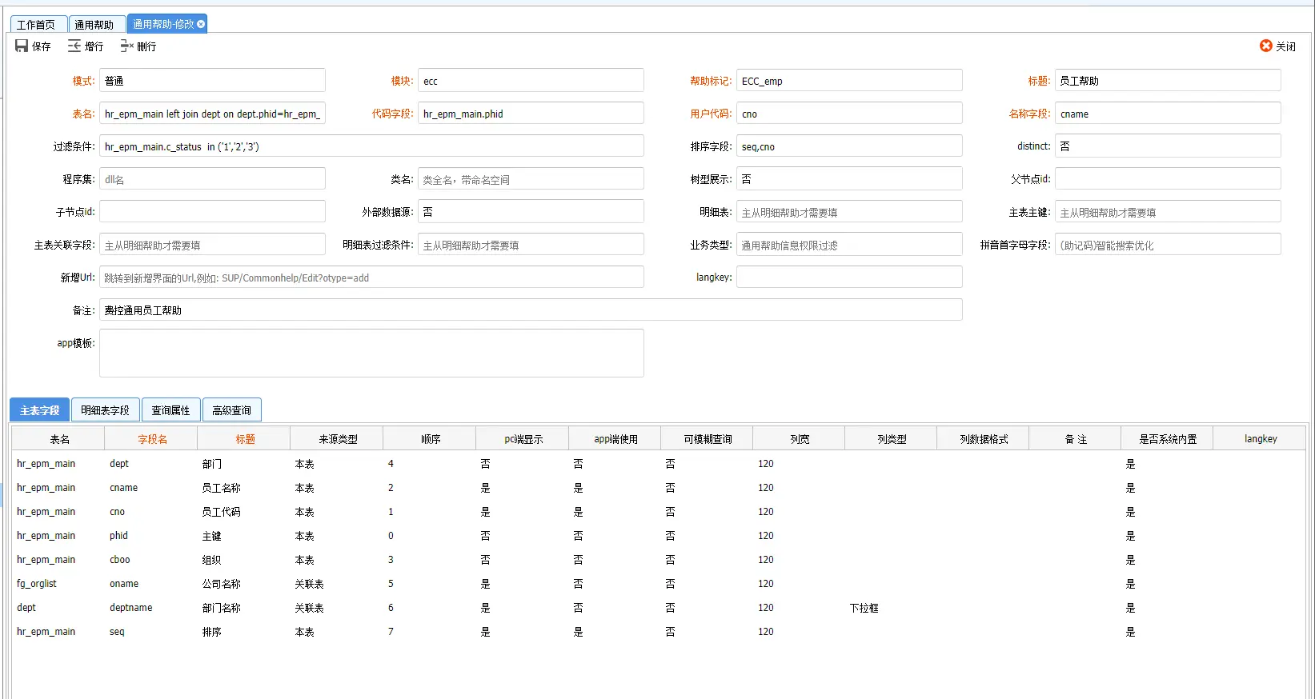1315x699 pixels.
Task: Click the 可模糊查询 column header
Action: (x=708, y=438)
